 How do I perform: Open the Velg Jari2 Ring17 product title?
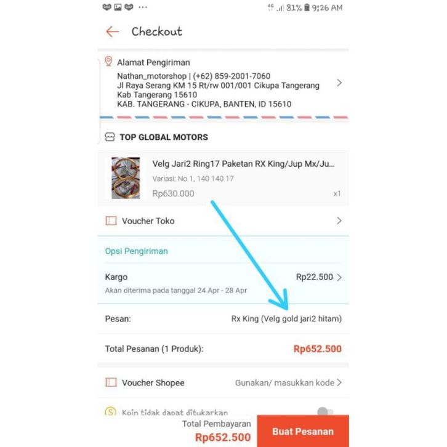pyautogui.click(x=243, y=164)
